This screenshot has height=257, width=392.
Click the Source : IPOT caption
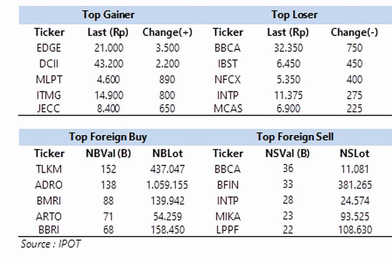51,244
